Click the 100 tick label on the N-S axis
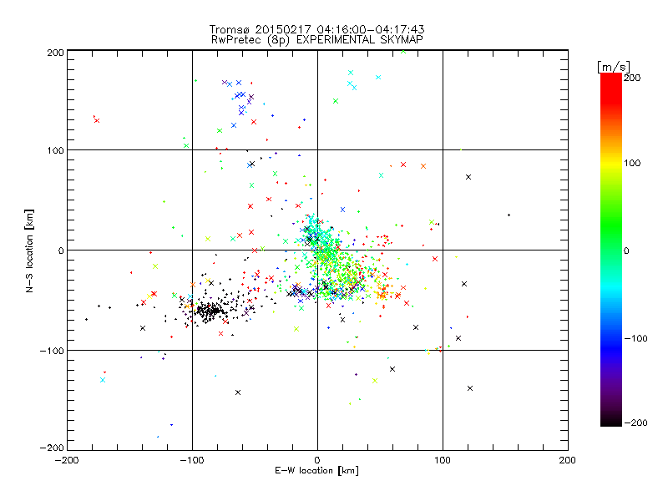Viewport: 668px width, 501px height. 55,150
